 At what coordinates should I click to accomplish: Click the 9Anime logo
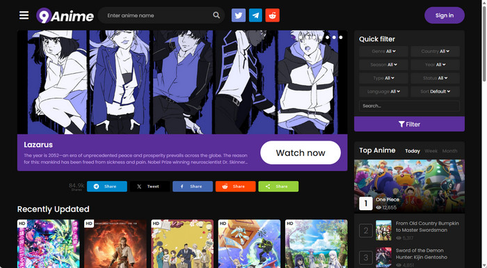pyautogui.click(x=65, y=15)
